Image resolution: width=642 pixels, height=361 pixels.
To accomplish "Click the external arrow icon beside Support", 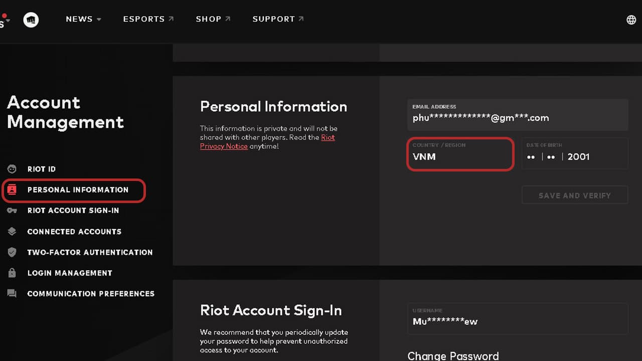I will click(301, 19).
